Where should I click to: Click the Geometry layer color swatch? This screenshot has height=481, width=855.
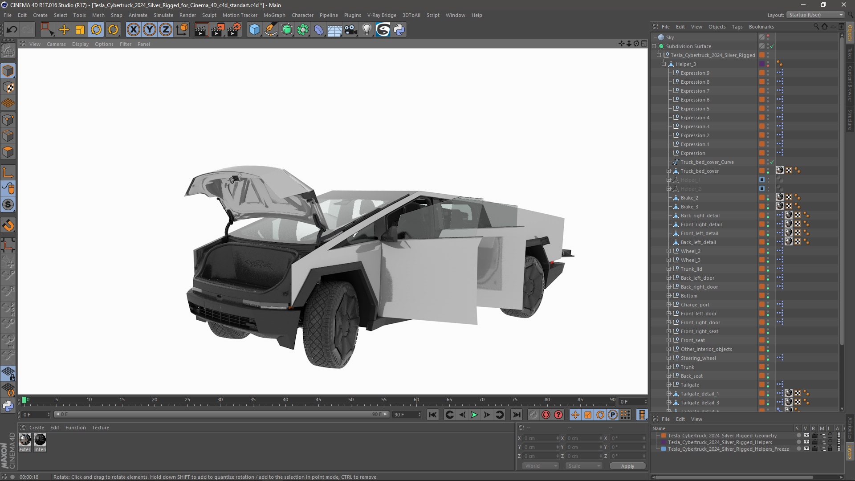[x=664, y=436]
